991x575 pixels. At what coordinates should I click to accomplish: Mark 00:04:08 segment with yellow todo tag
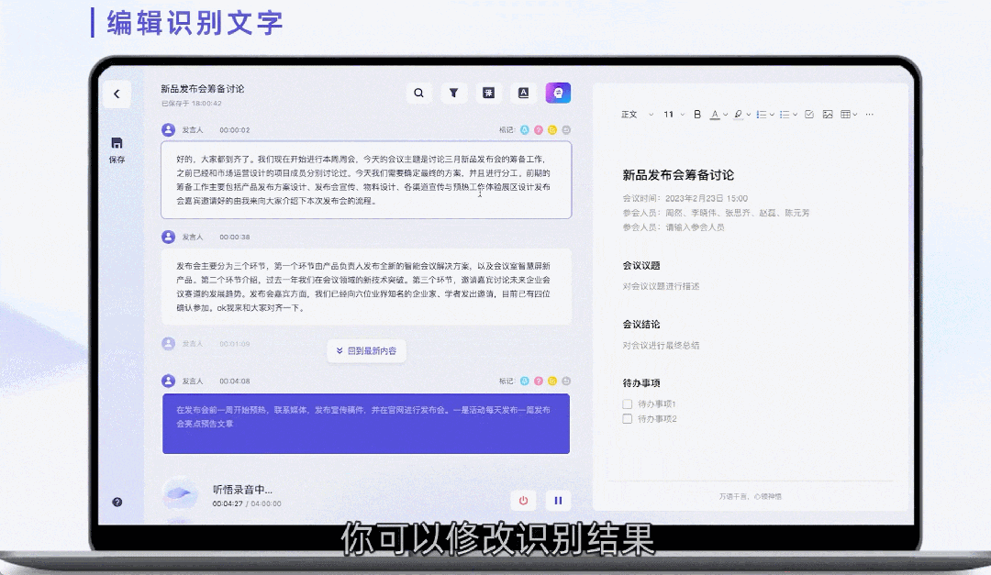[552, 381]
